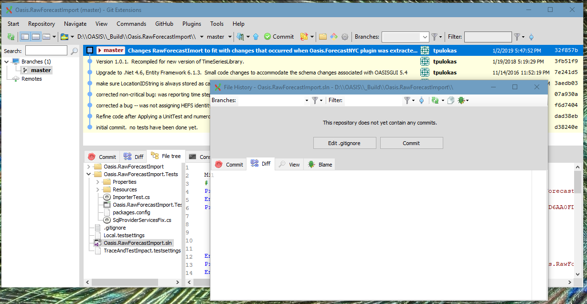
Task: Collapse the Oasis.RawForecastImport.Tests tree node
Action: coord(88,174)
